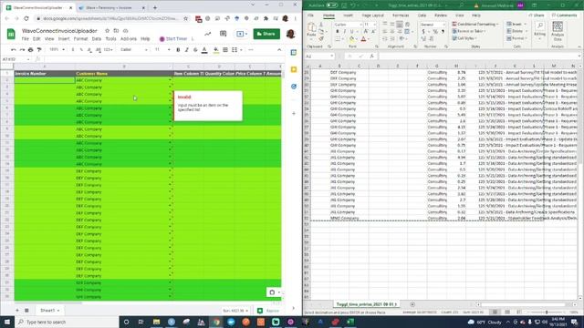The height and width of the screenshot is (328, 584).
Task: Star the WaveConnectInvoiceUploader document
Action: click(x=108, y=31)
